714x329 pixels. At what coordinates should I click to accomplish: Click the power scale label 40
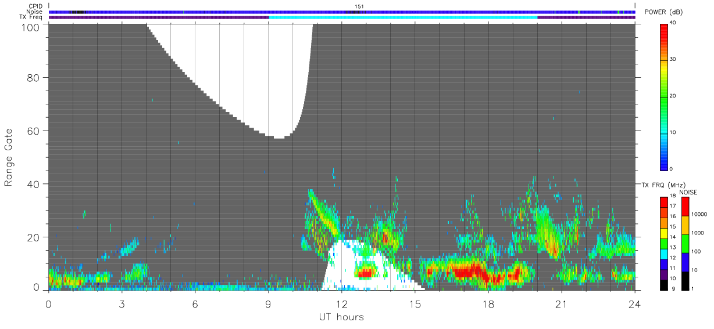pyautogui.click(x=673, y=23)
